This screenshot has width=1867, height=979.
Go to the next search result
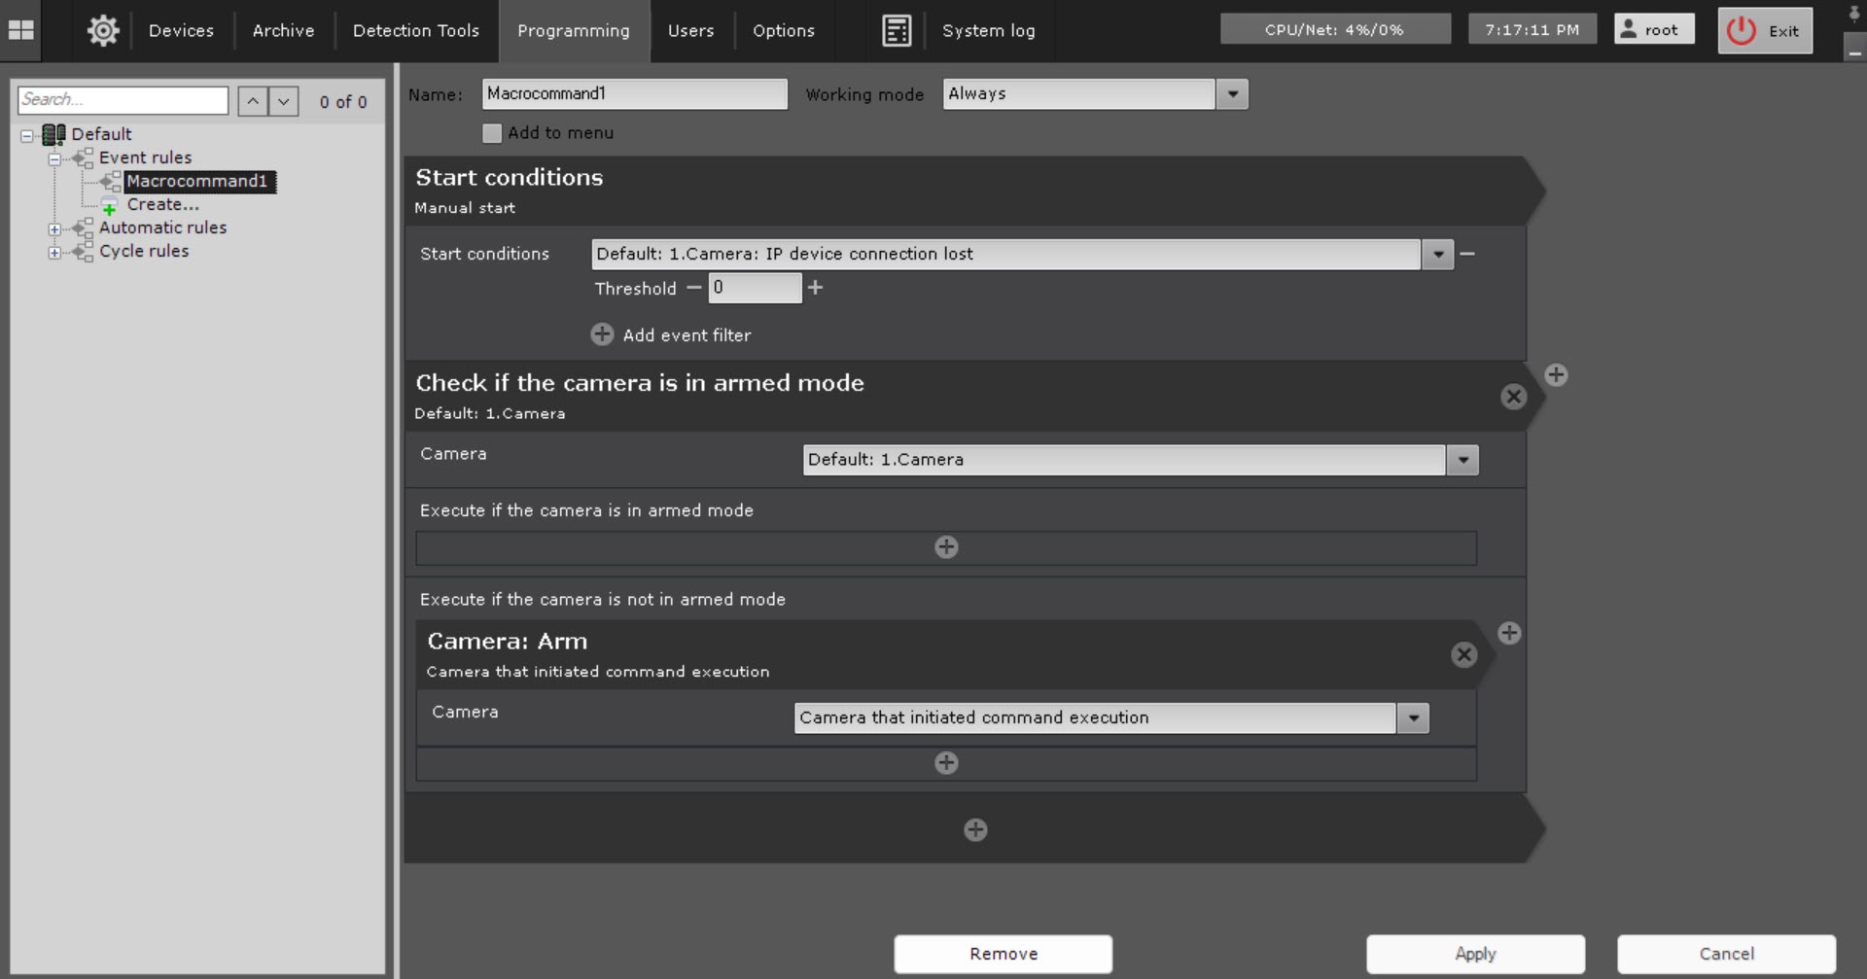(x=284, y=101)
